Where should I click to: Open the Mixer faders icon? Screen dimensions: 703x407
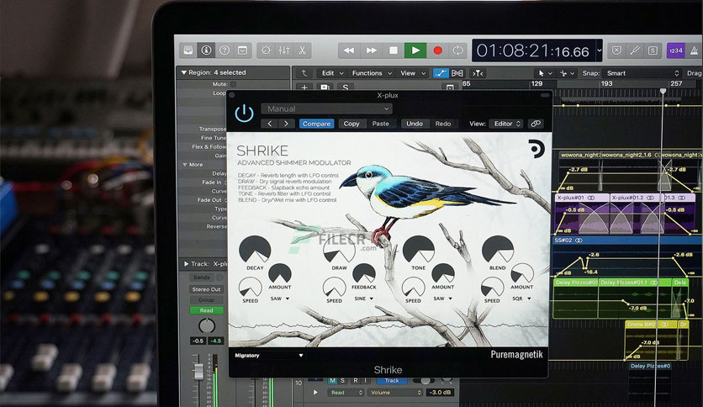283,50
